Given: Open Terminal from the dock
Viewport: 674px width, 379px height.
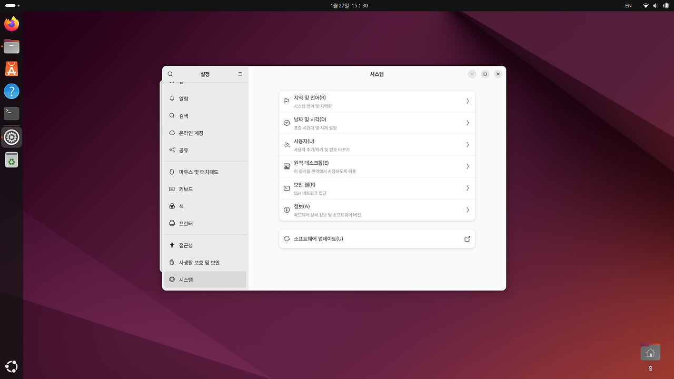Looking at the screenshot, I should click(12, 113).
